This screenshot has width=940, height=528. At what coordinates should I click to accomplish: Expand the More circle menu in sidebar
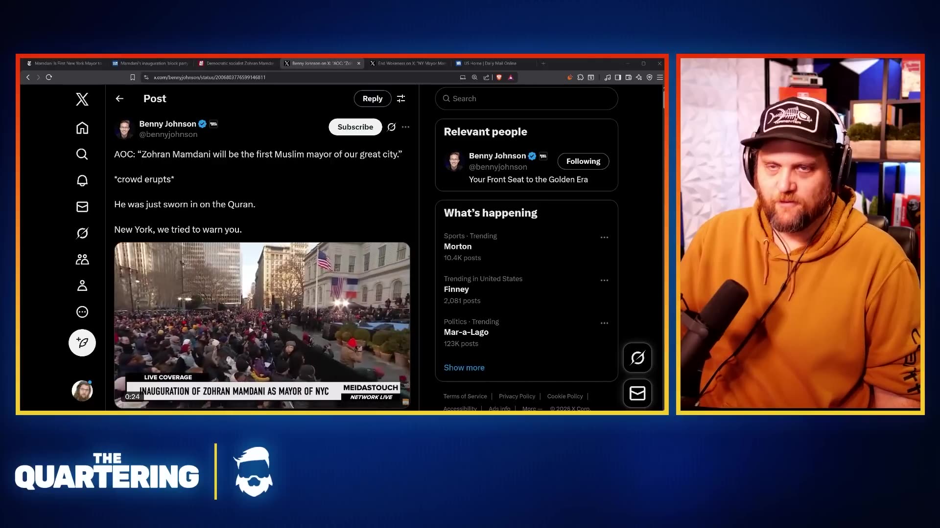click(82, 312)
